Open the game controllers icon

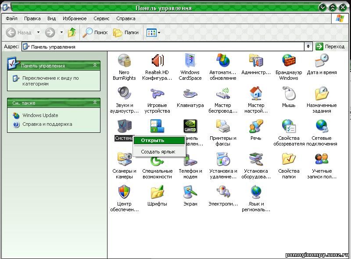pos(157,93)
